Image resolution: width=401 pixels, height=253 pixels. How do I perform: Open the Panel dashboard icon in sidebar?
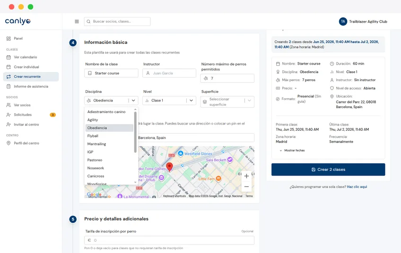click(x=9, y=39)
